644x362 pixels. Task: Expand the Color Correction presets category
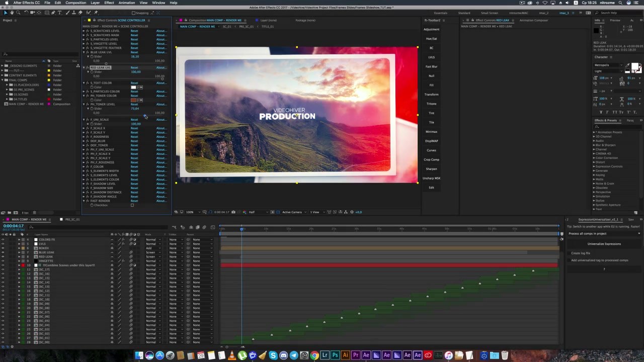coord(594,158)
